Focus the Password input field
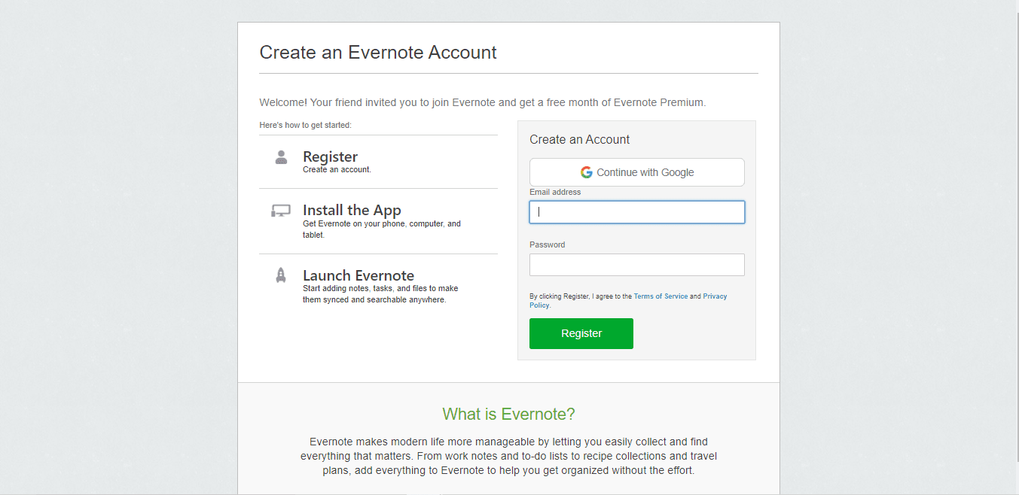Image resolution: width=1019 pixels, height=495 pixels. click(x=636, y=265)
